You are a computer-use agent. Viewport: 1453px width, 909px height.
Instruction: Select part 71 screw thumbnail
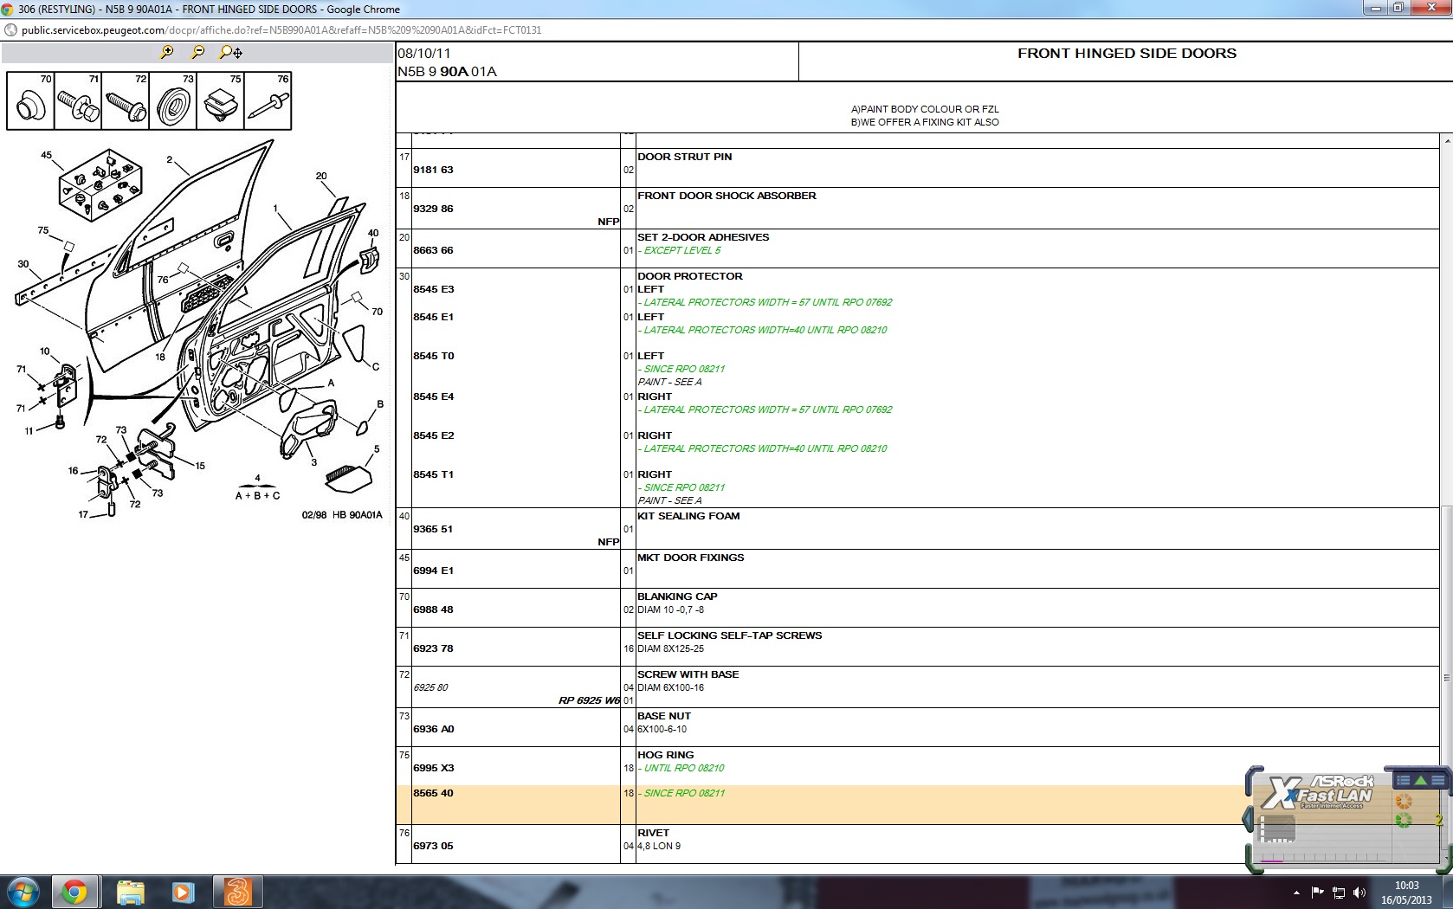coord(78,101)
